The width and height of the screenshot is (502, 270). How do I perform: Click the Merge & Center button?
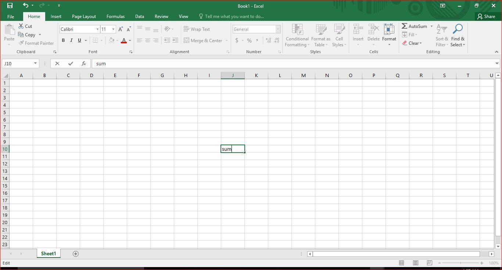(203, 41)
